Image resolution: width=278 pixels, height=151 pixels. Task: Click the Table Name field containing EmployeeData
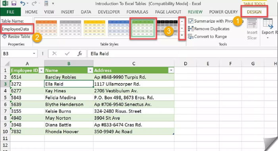coord(17,29)
